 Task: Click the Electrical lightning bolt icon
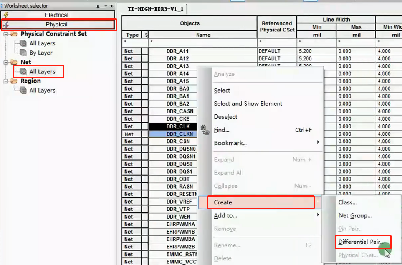pos(6,15)
